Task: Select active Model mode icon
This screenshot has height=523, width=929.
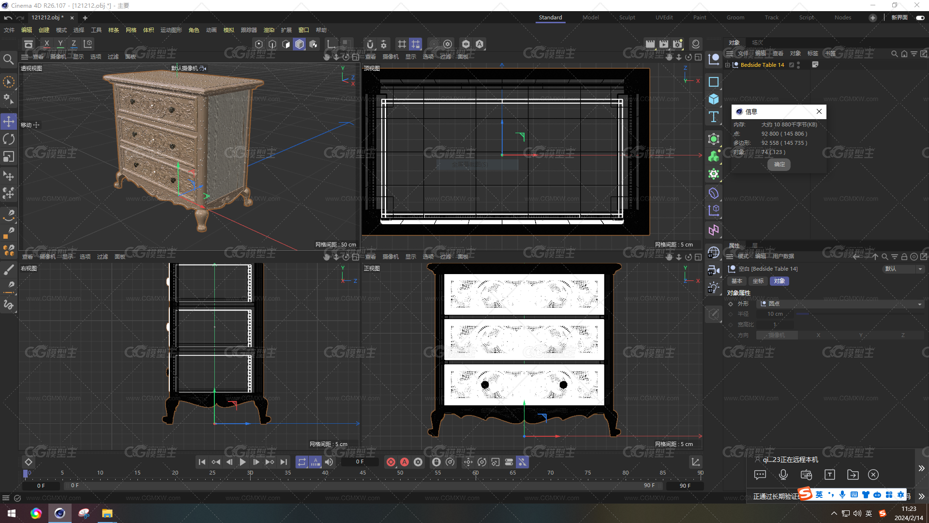Action: [300, 44]
